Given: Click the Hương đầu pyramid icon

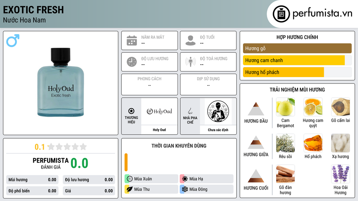Looking at the screenshot, I should 256,109.
